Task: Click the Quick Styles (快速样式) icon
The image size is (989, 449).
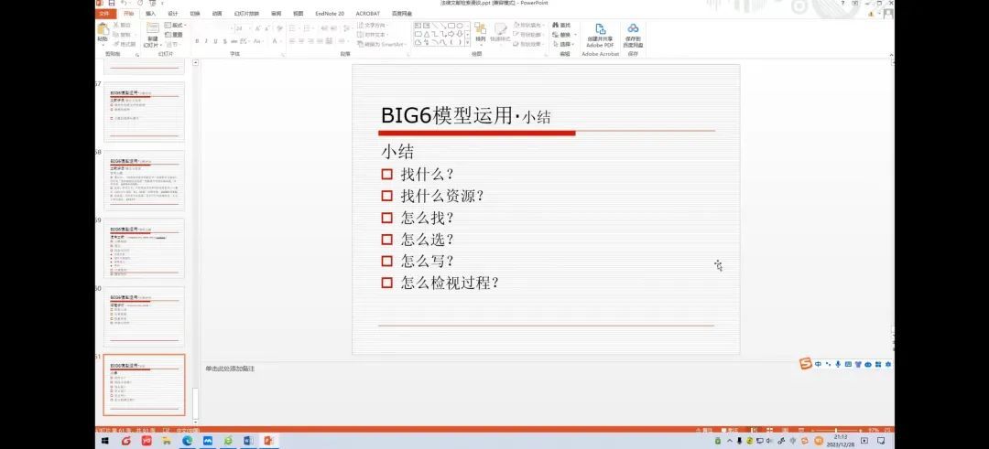Action: pyautogui.click(x=500, y=33)
